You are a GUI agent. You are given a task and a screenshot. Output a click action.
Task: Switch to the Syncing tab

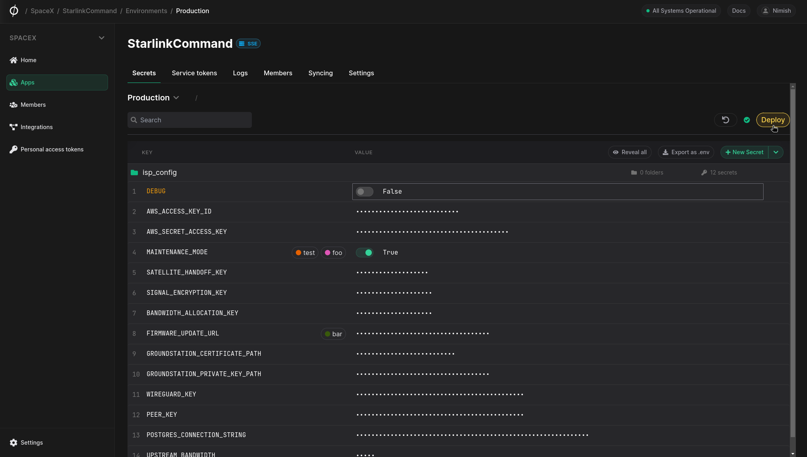coord(320,73)
